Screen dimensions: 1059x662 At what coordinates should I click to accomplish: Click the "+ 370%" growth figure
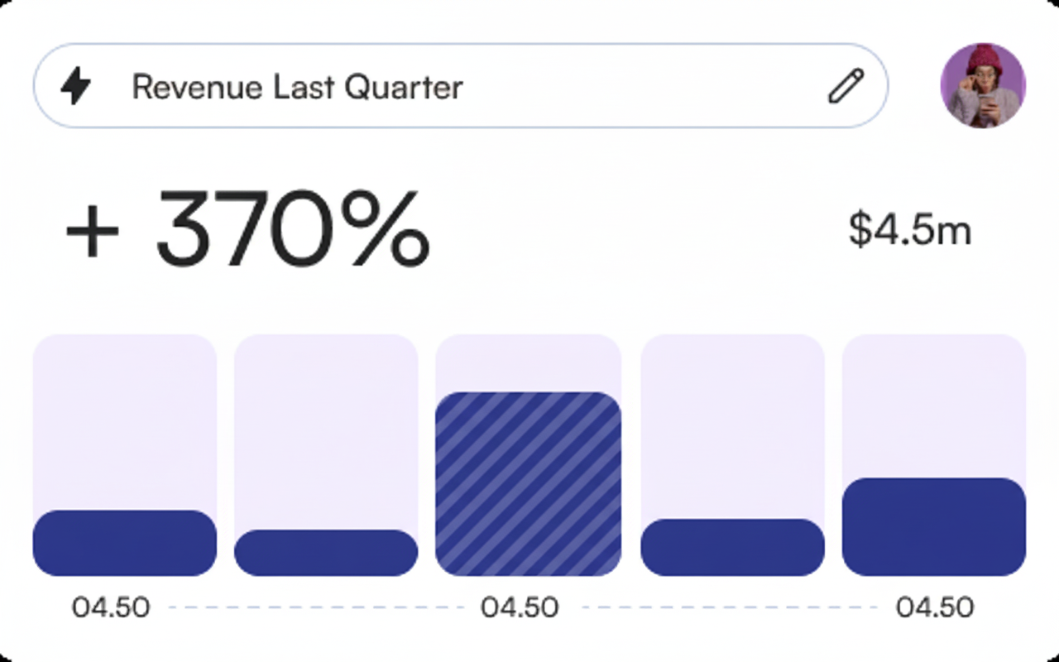click(x=248, y=228)
